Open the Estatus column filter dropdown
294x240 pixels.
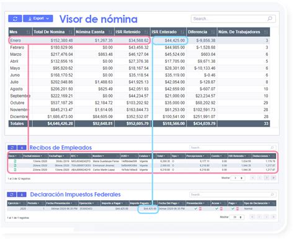pos(149,156)
